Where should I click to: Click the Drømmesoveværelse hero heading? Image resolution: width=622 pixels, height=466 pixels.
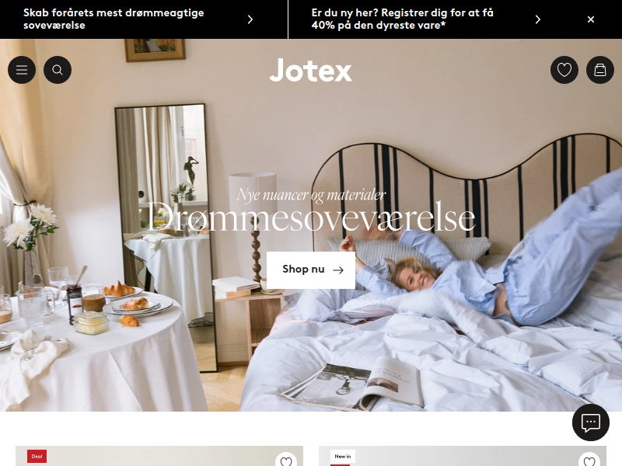(311, 217)
